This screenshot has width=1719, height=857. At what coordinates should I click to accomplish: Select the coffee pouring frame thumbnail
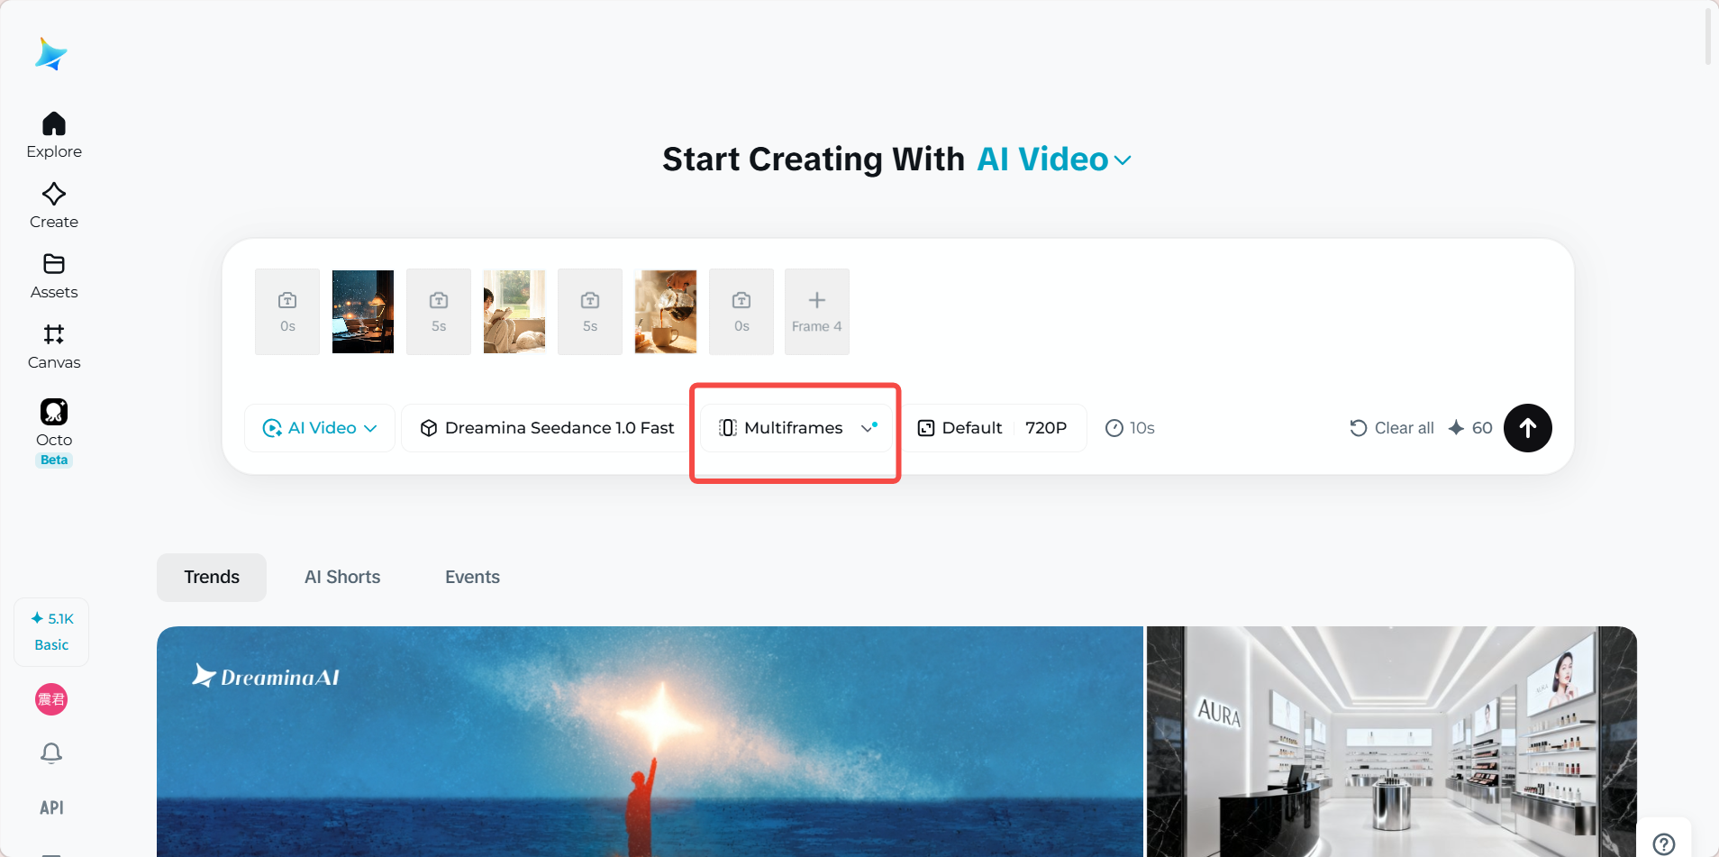pyautogui.click(x=666, y=312)
